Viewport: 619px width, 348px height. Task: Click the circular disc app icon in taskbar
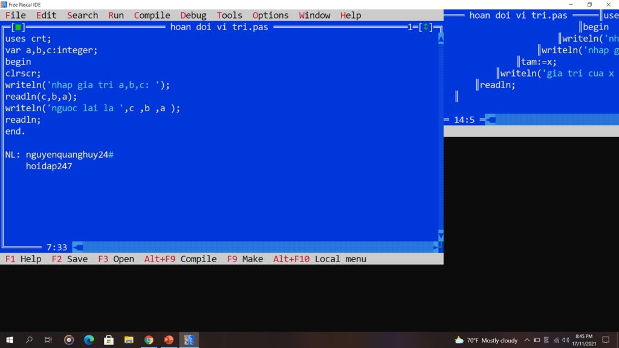point(69,340)
